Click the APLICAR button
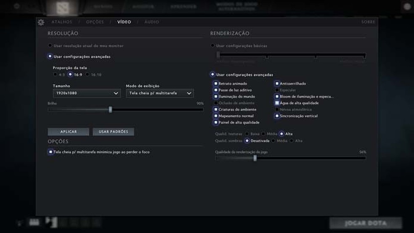The height and width of the screenshot is (233, 414). 69,132
